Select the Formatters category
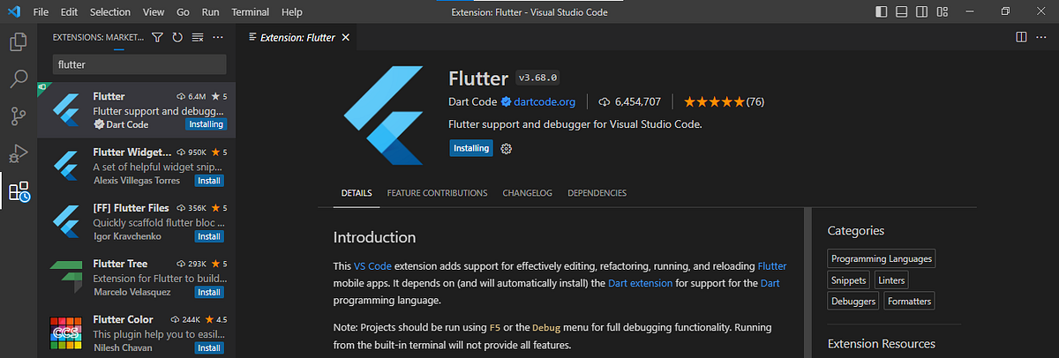The height and width of the screenshot is (358, 1059). tap(908, 301)
